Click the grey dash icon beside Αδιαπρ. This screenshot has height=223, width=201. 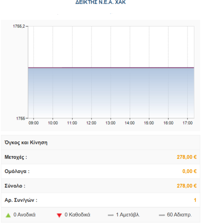[162, 215]
